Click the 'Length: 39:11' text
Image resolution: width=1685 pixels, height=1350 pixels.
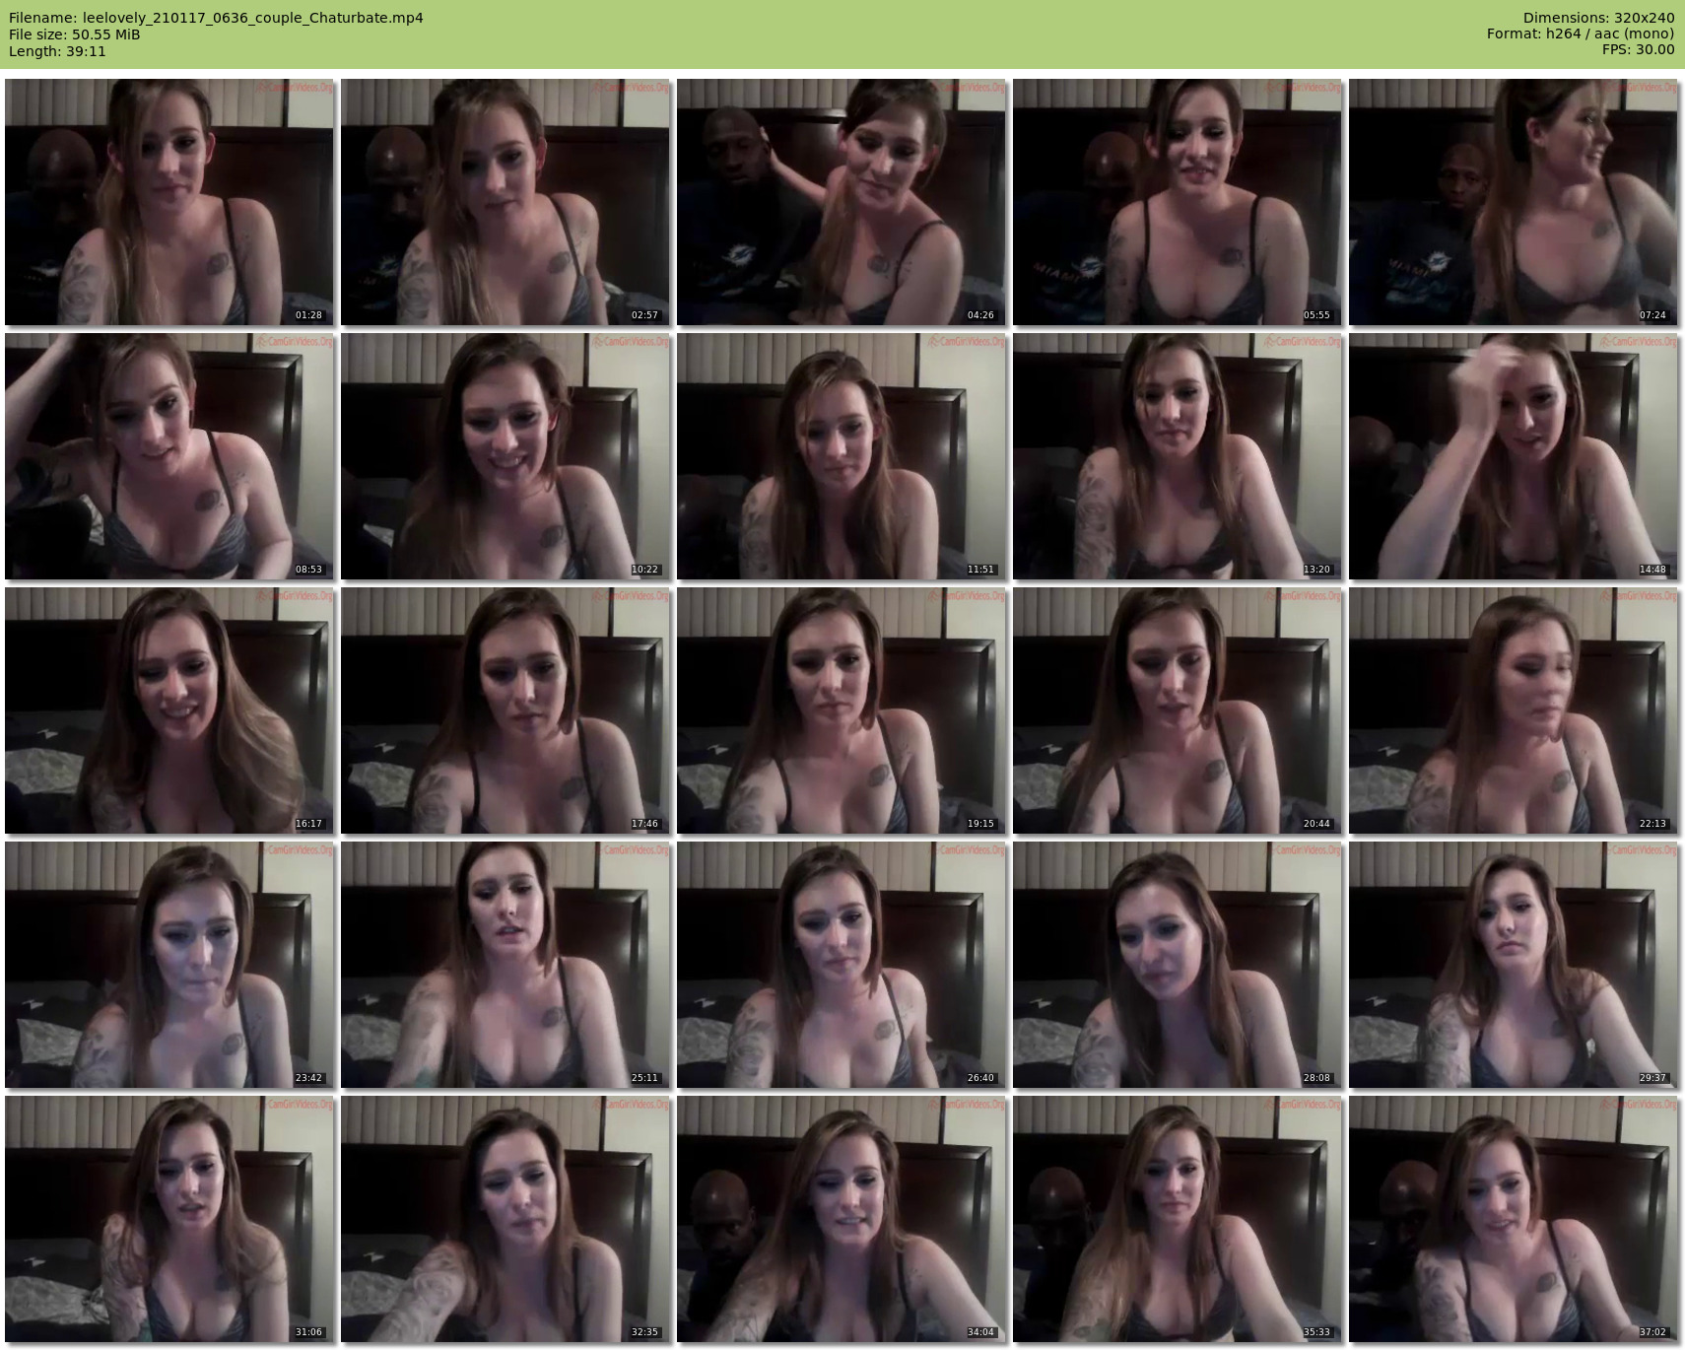(57, 51)
